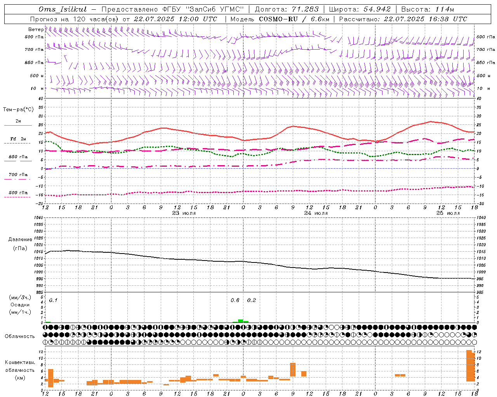Select the "Широта: 54.942" header value
Image resolution: width=497 pixels, height=397 pixels.
coord(360,9)
